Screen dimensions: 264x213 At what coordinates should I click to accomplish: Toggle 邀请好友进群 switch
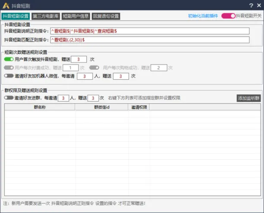click(9, 98)
